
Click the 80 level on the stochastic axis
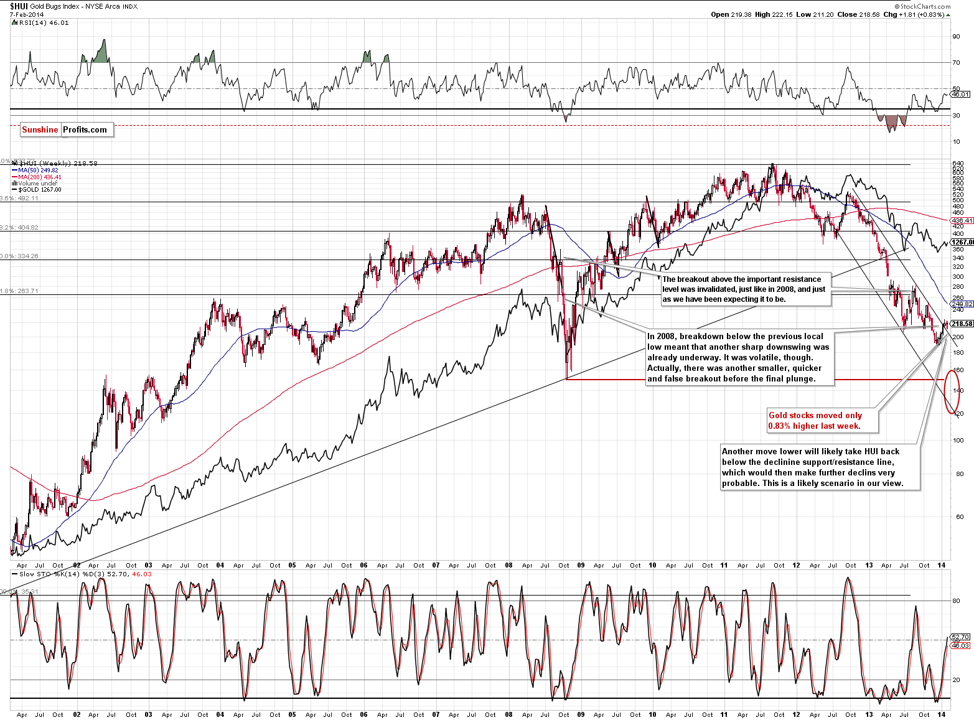956,601
